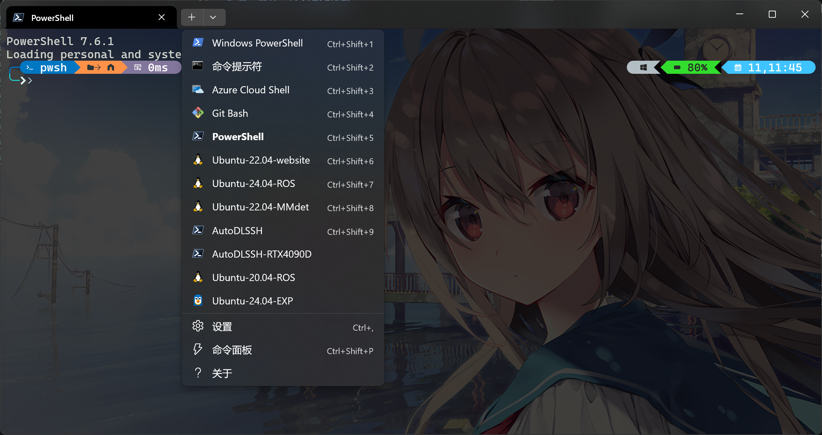Viewport: 822px width, 435px height.
Task: Click the terminal glyph before pwsh
Action: (x=30, y=67)
